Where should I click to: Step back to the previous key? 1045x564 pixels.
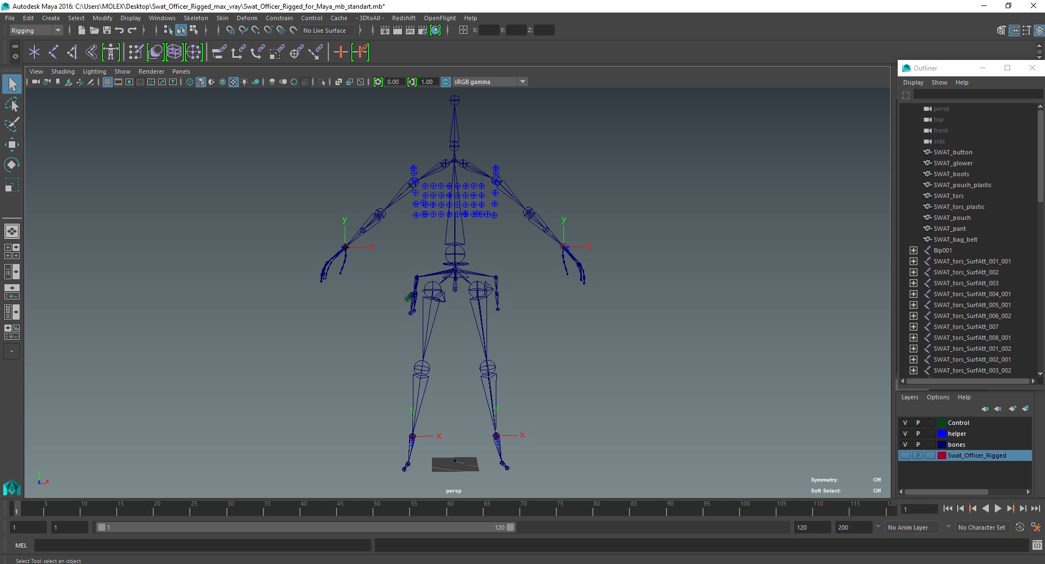[x=972, y=508]
